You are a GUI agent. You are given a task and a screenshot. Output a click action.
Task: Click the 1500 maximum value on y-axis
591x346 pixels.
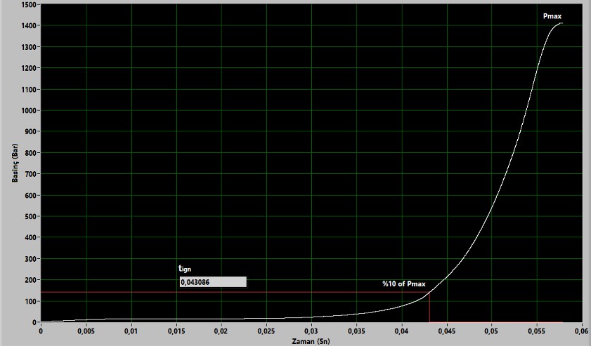(x=29, y=5)
